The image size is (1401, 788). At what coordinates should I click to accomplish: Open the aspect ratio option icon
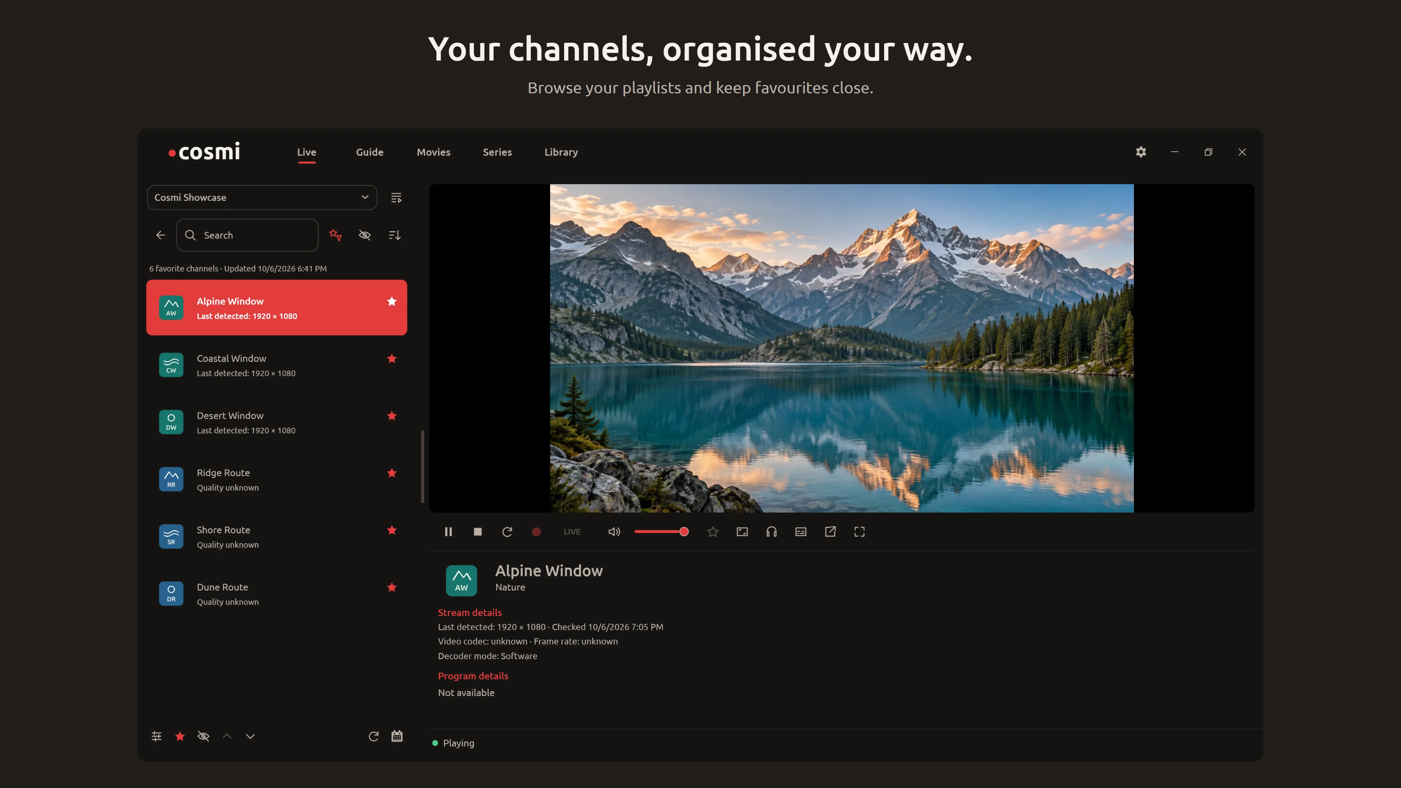click(x=742, y=532)
